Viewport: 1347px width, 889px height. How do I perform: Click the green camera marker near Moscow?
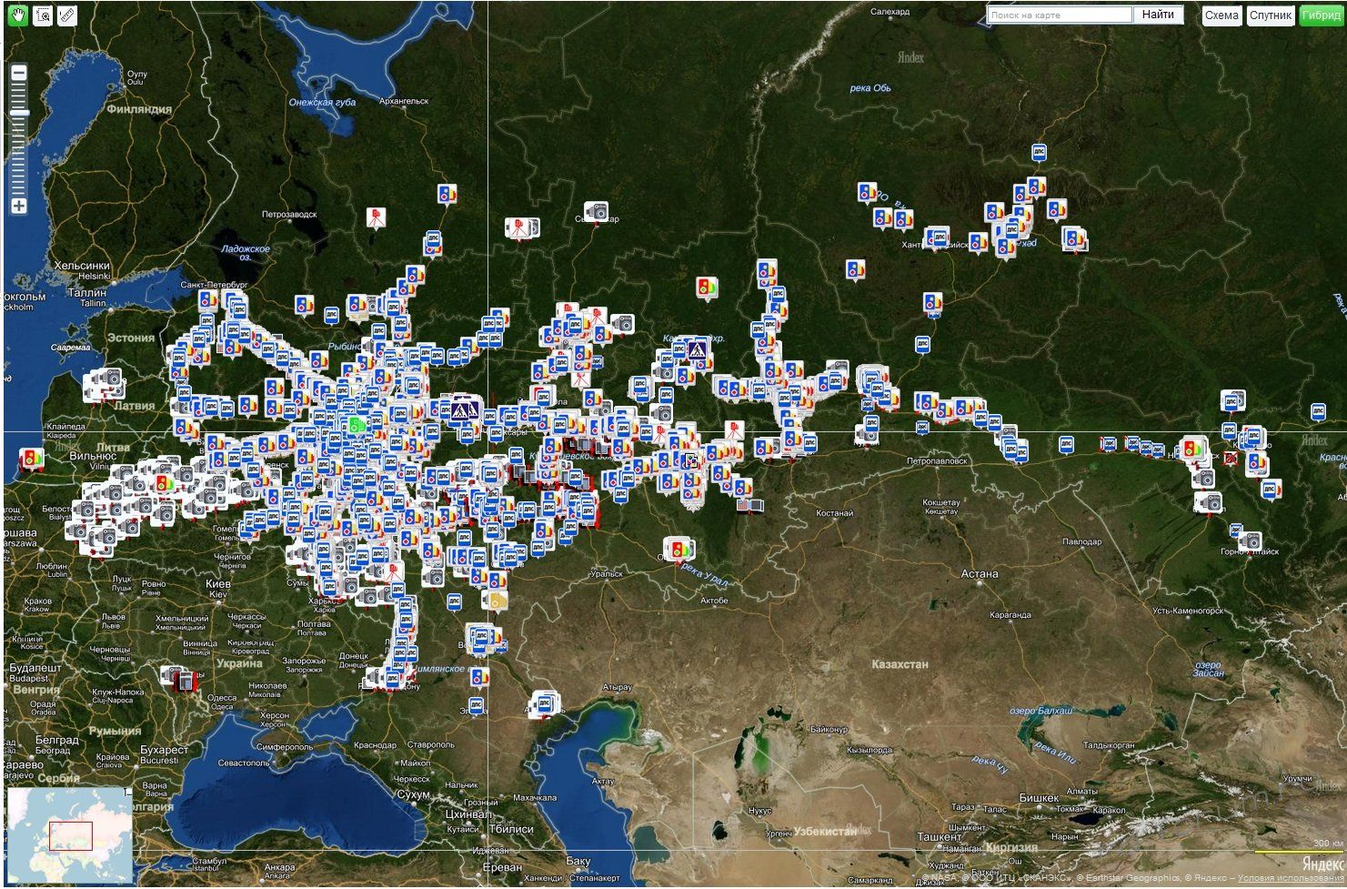click(x=357, y=424)
